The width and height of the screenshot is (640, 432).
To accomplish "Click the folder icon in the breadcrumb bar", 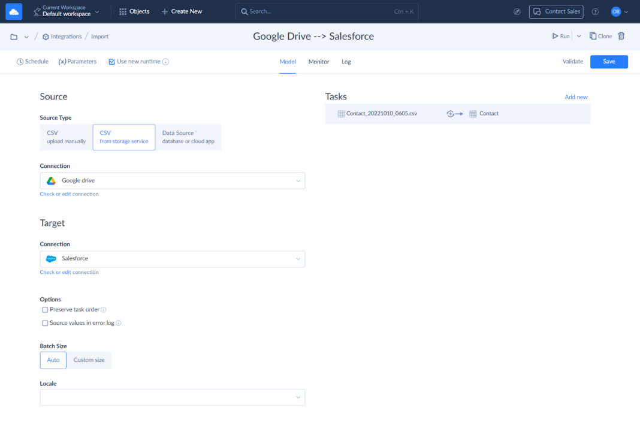I will click(x=13, y=36).
